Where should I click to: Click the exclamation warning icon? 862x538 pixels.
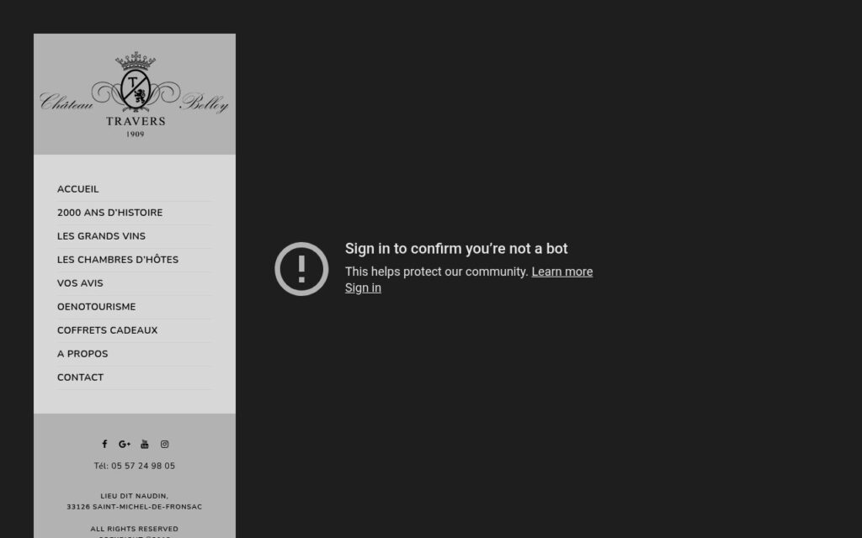click(x=301, y=269)
